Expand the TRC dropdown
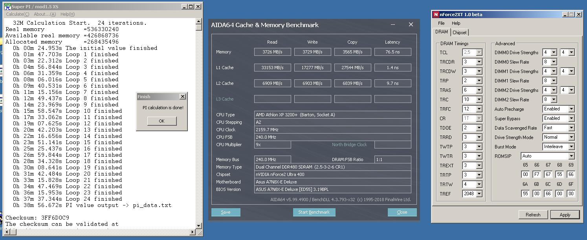Screen dimensions: 587x240 [479, 99]
